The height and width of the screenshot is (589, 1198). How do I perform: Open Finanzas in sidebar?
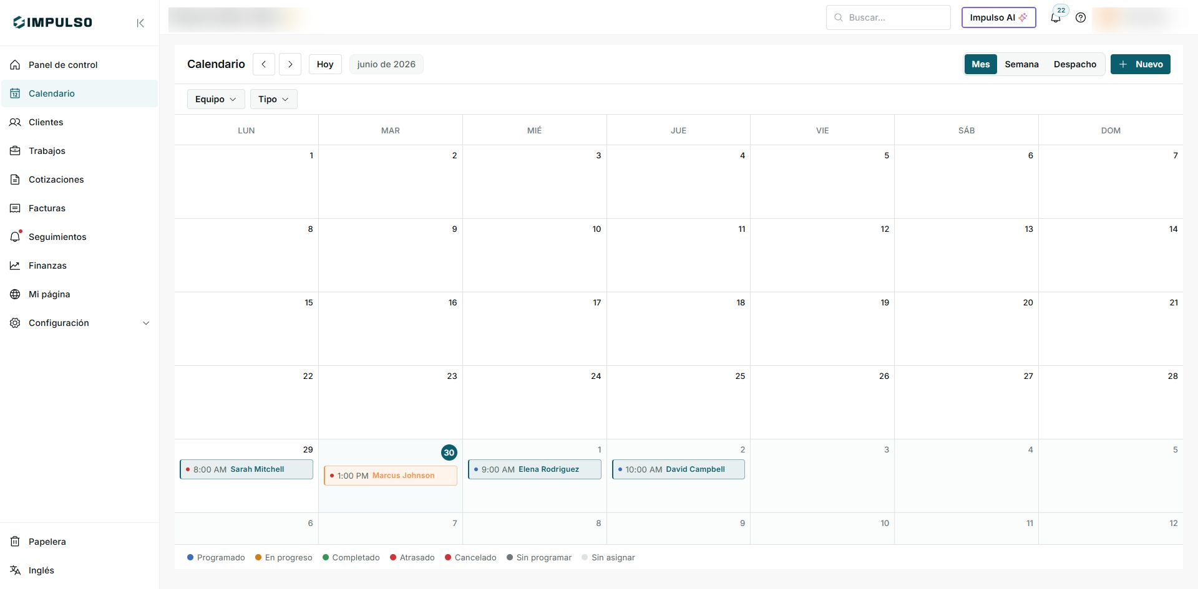point(79,266)
